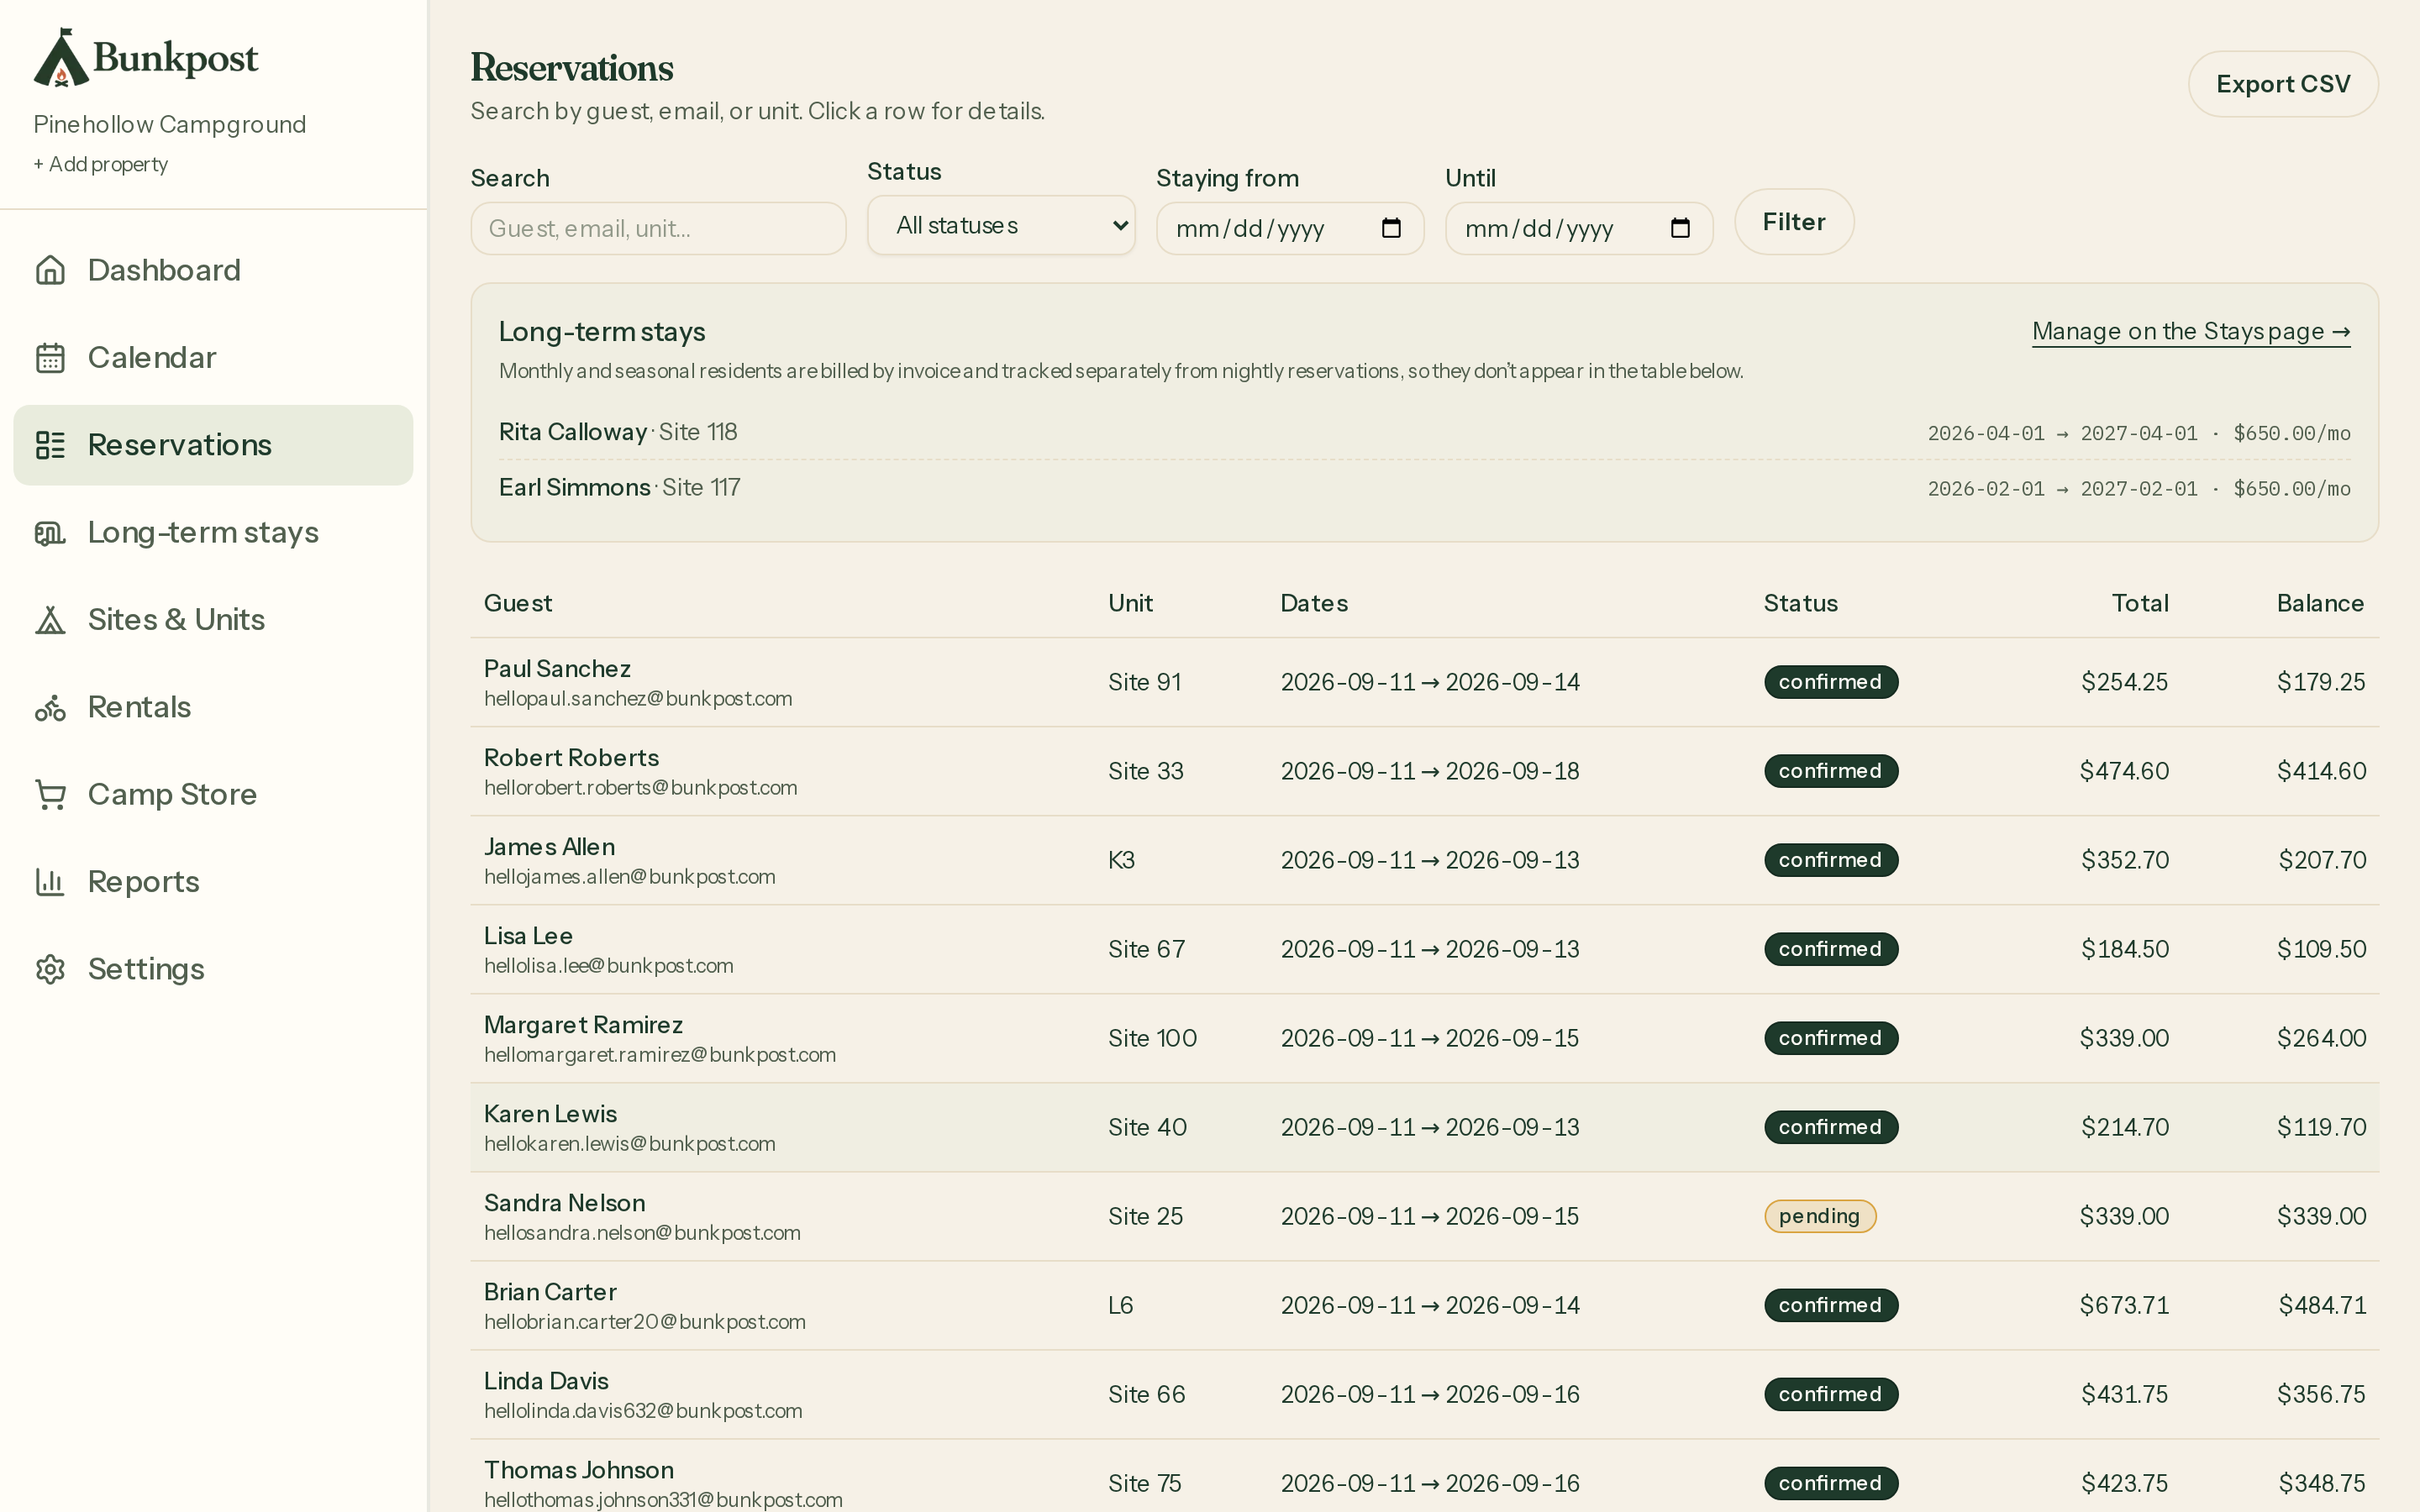2420x1512 pixels.
Task: Open the Camp Store page
Action: coord(213,794)
